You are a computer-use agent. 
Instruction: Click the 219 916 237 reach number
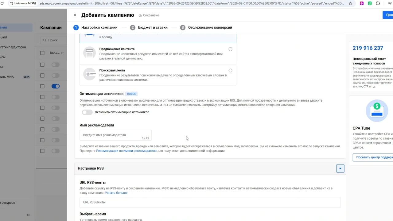pyautogui.click(x=368, y=48)
